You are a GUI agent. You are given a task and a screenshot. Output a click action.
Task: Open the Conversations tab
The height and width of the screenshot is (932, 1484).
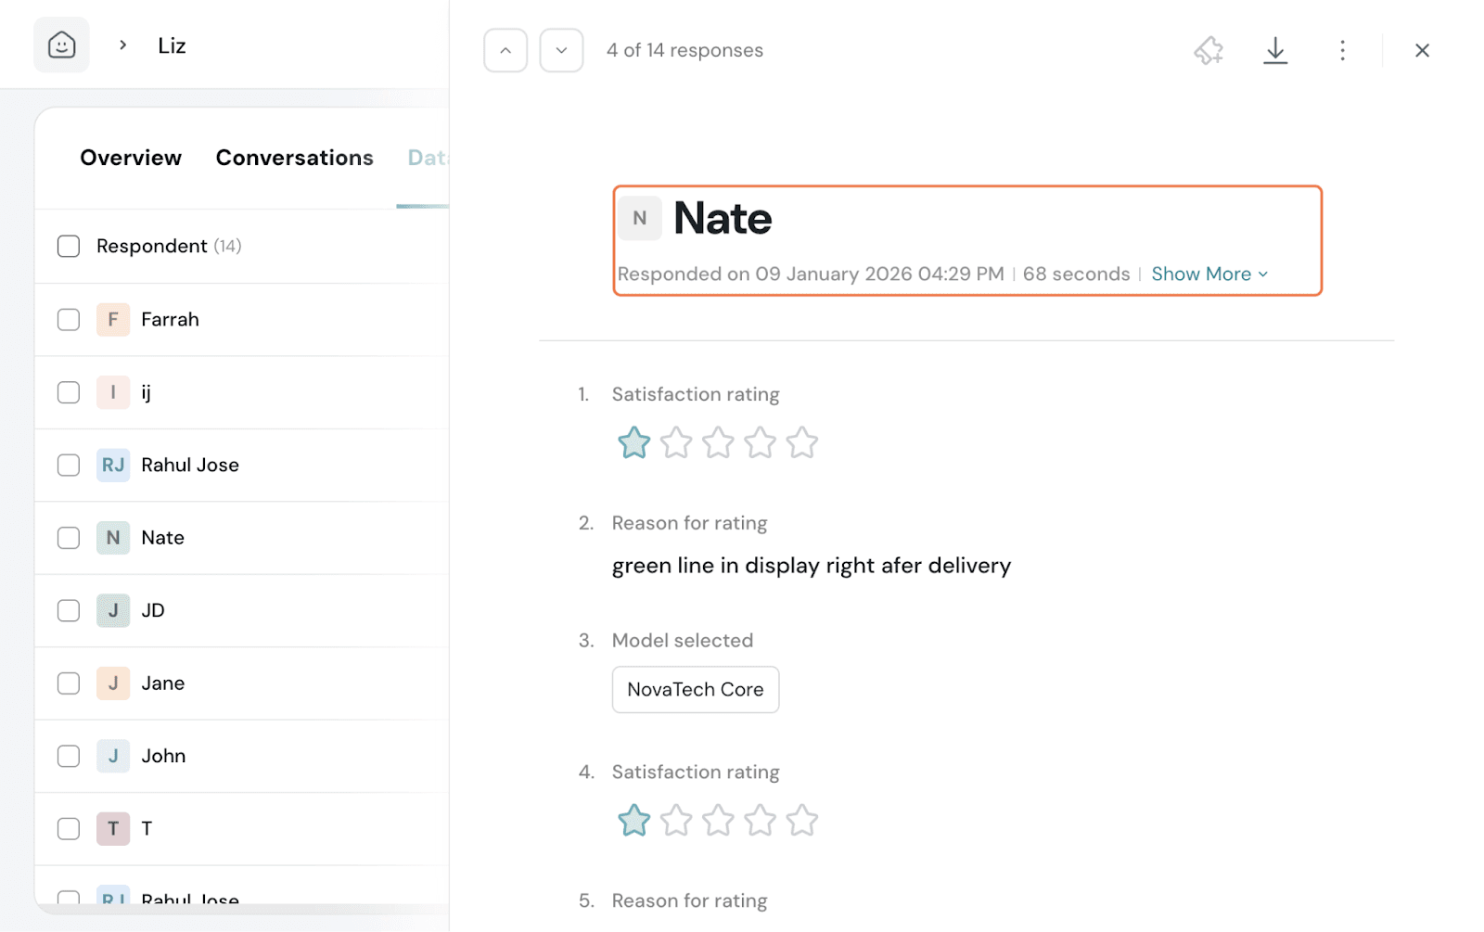(x=294, y=158)
